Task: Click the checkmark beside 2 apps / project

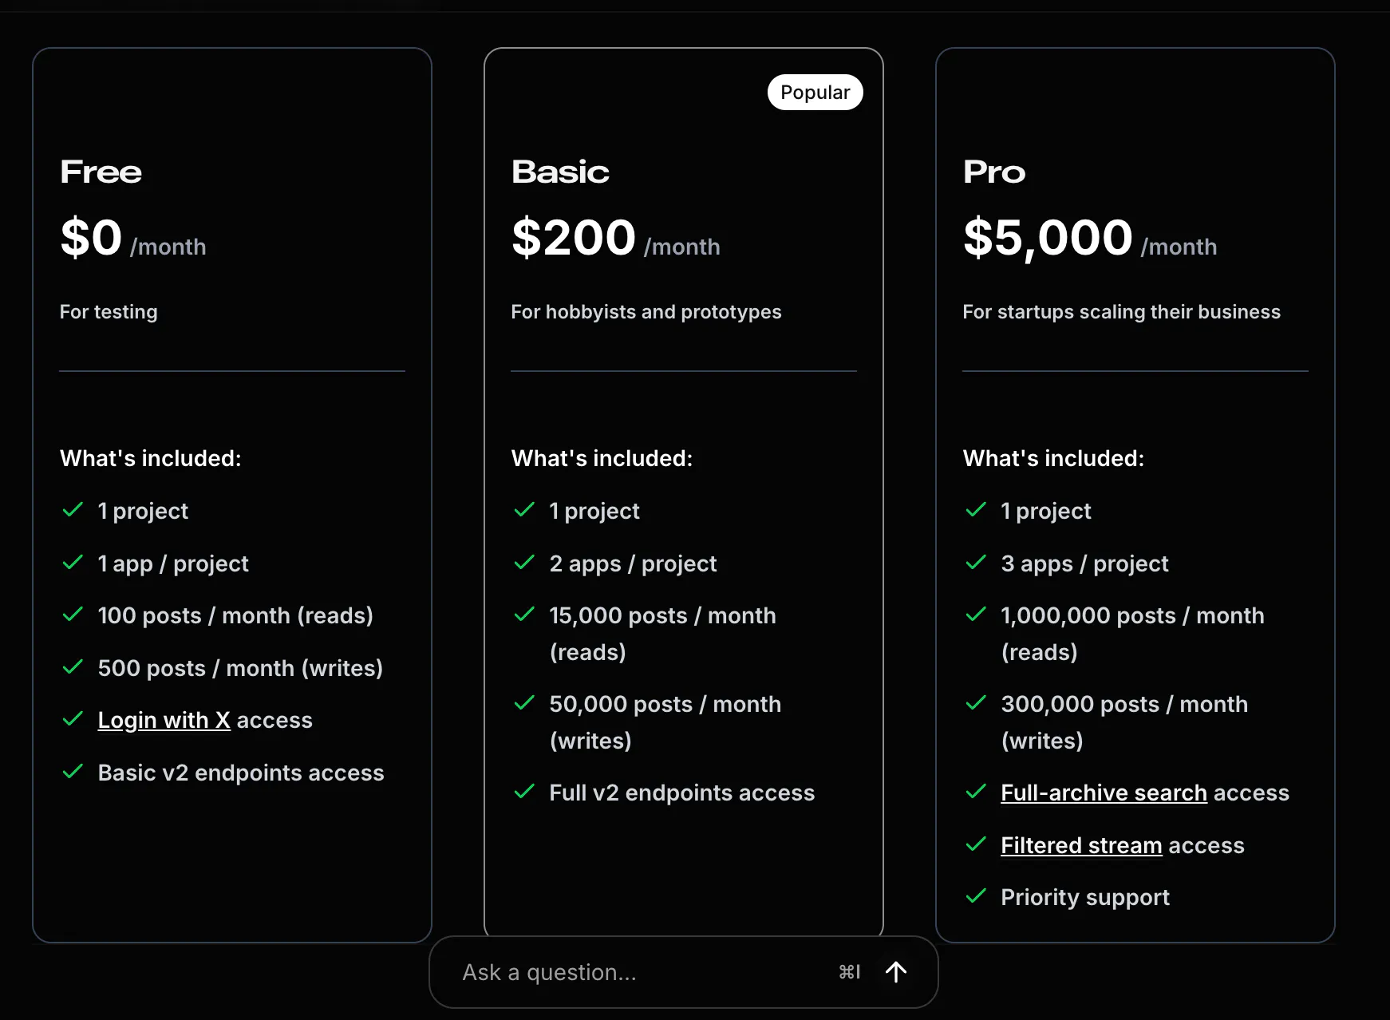Action: tap(524, 563)
